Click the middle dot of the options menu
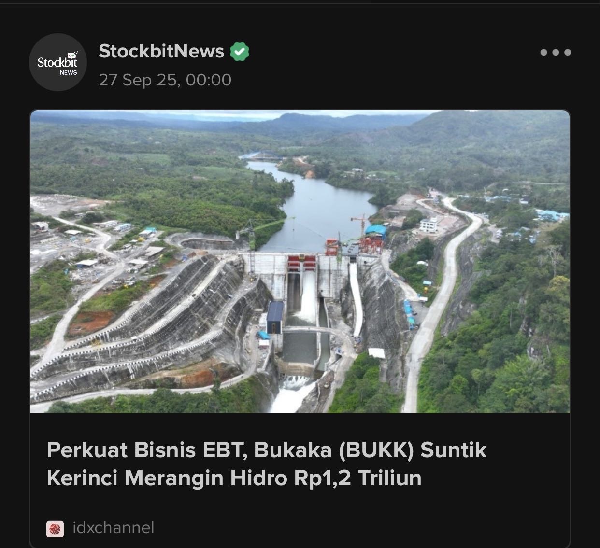This screenshot has height=548, width=600. coord(556,52)
